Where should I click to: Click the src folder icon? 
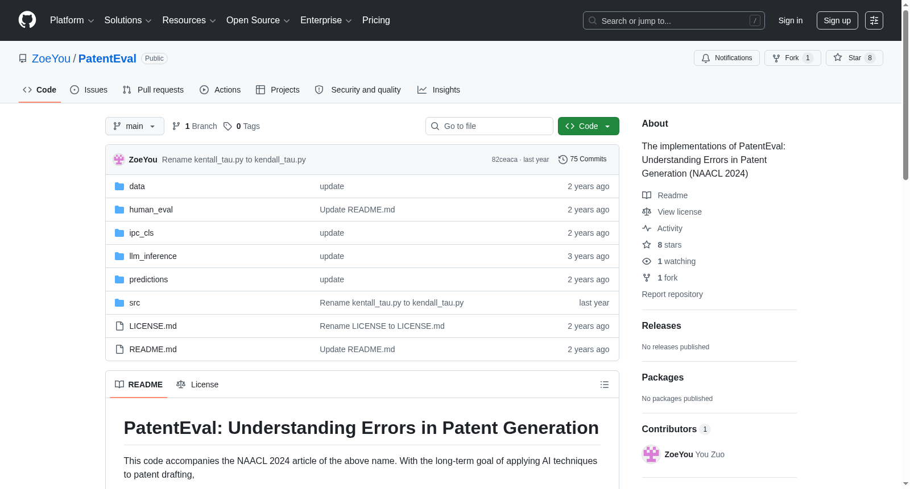(119, 303)
